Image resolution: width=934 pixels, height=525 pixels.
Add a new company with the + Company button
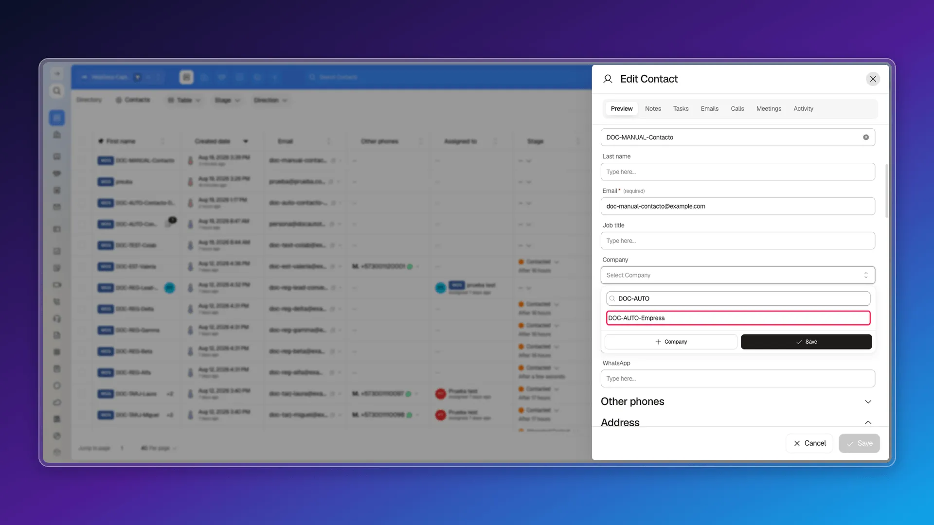click(671, 342)
